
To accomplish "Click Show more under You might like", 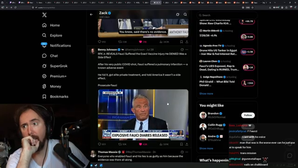I will [x=206, y=148].
